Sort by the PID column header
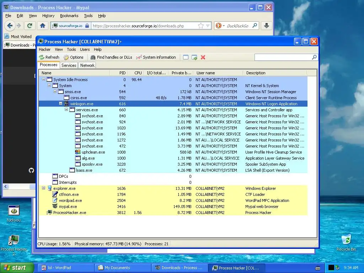The image size is (364, 273). pos(119,73)
